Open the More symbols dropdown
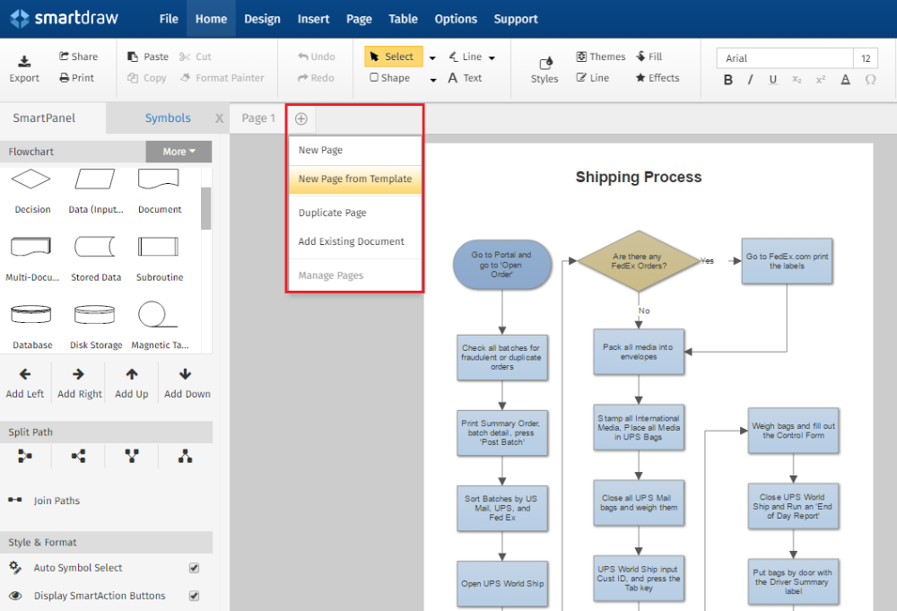This screenshot has width=897, height=611. pos(179,152)
